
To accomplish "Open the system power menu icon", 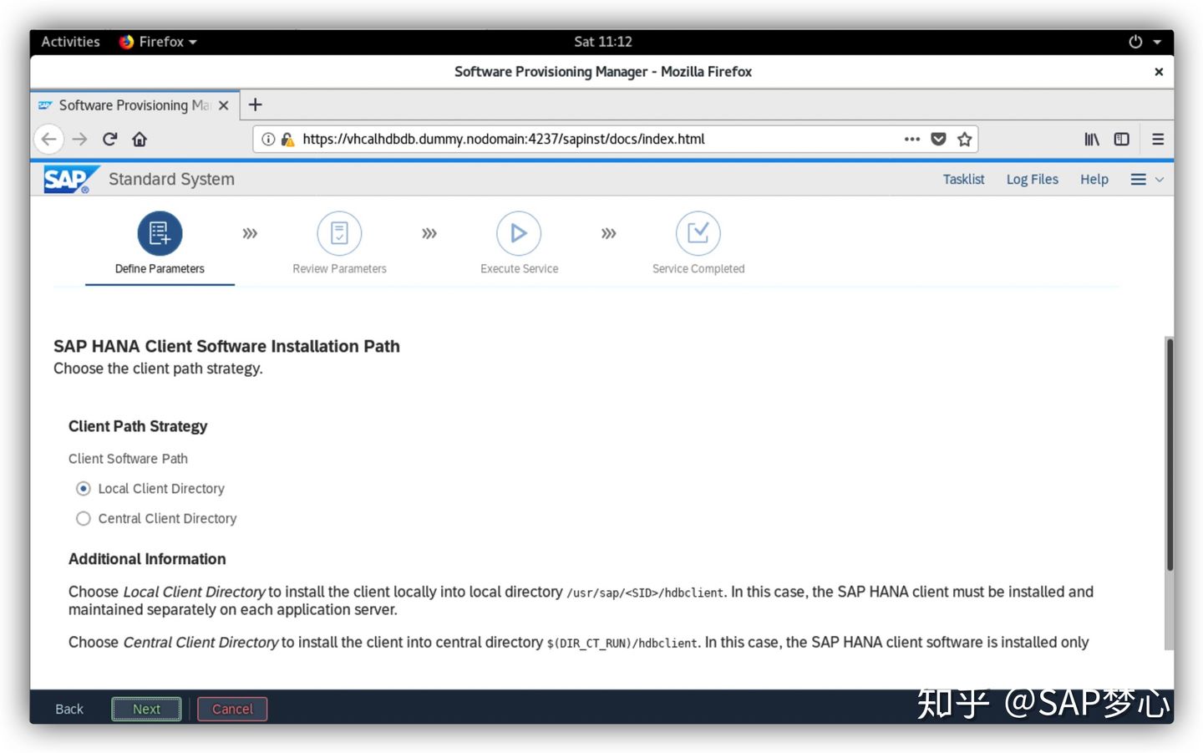I will click(x=1135, y=42).
